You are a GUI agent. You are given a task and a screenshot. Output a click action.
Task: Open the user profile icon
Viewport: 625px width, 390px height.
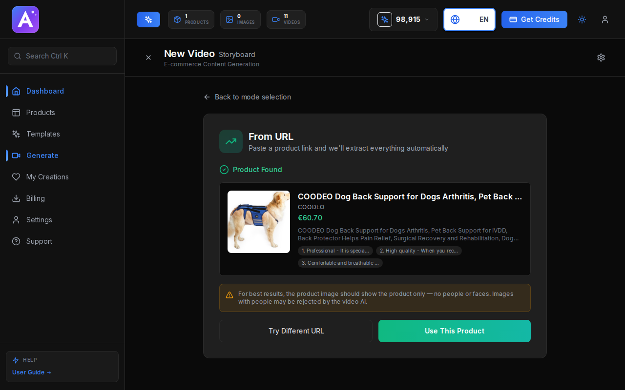click(x=604, y=19)
